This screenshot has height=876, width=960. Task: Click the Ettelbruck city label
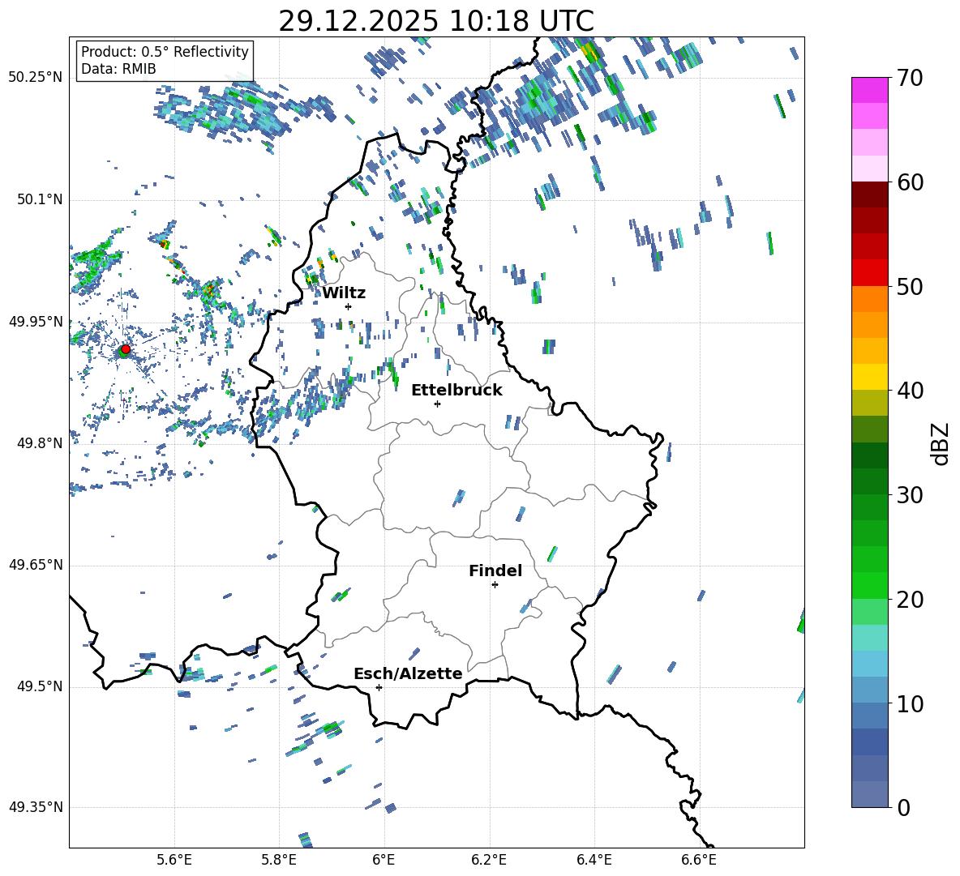(456, 391)
